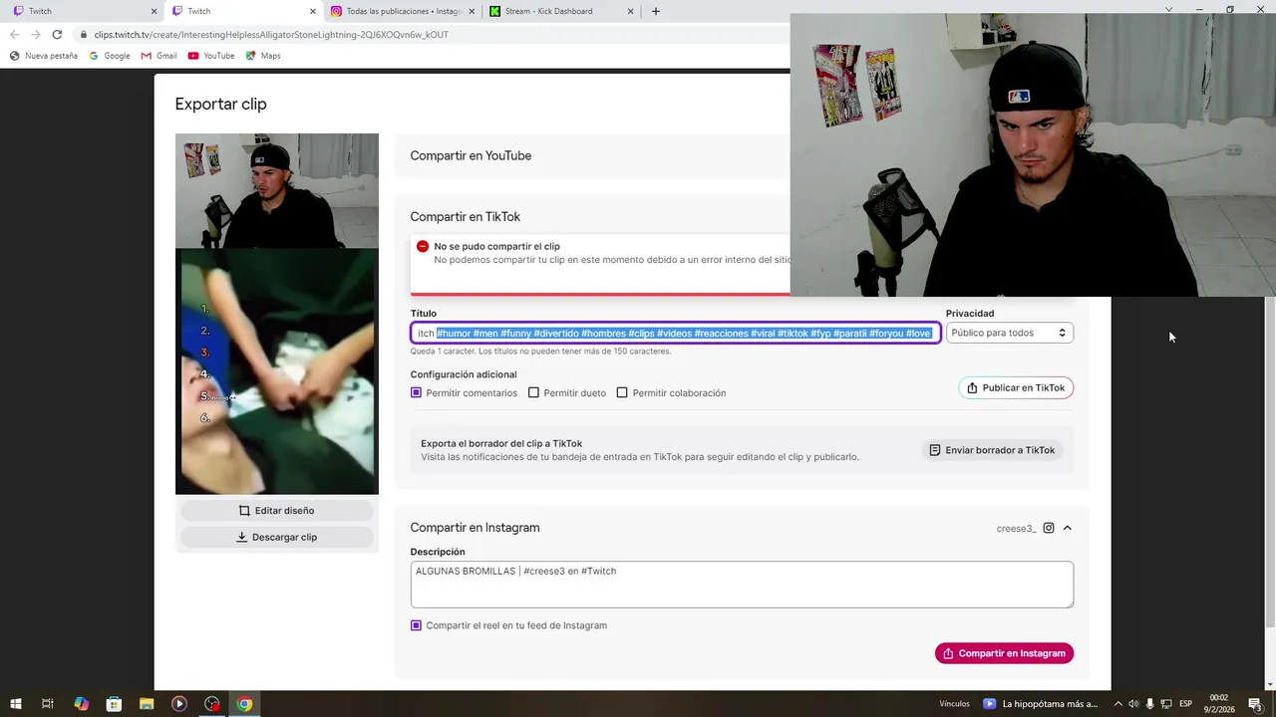1276x717 pixels.
Task: Open the Gmail bookmark
Action: point(159,56)
